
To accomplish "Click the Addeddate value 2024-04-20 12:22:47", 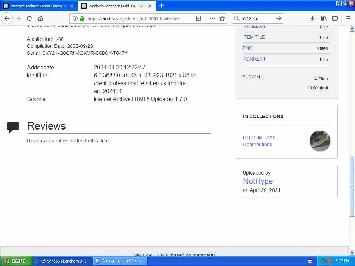I will pos(120,68).
